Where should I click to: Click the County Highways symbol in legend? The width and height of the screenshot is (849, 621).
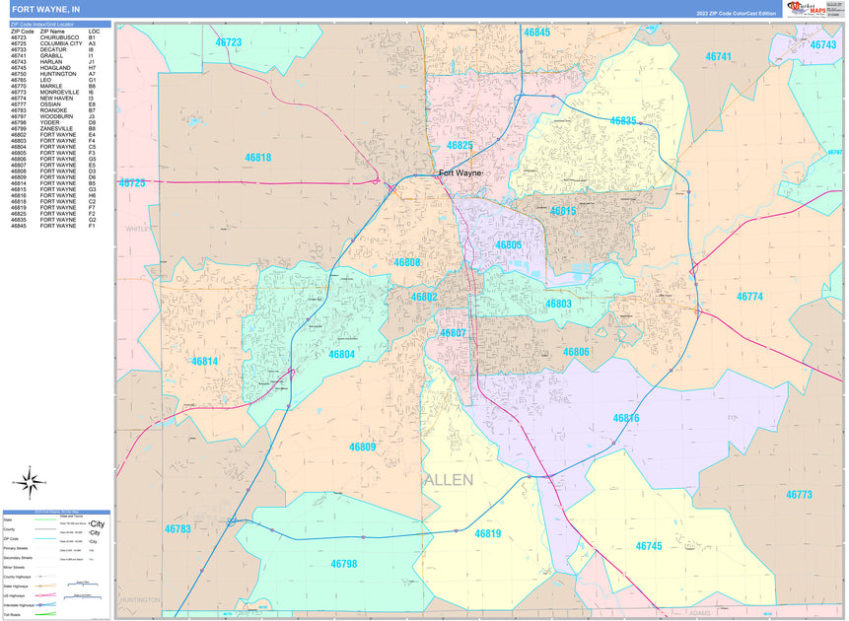coord(40,576)
